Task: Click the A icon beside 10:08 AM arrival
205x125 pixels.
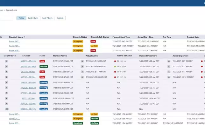Action: [x=82, y=77]
